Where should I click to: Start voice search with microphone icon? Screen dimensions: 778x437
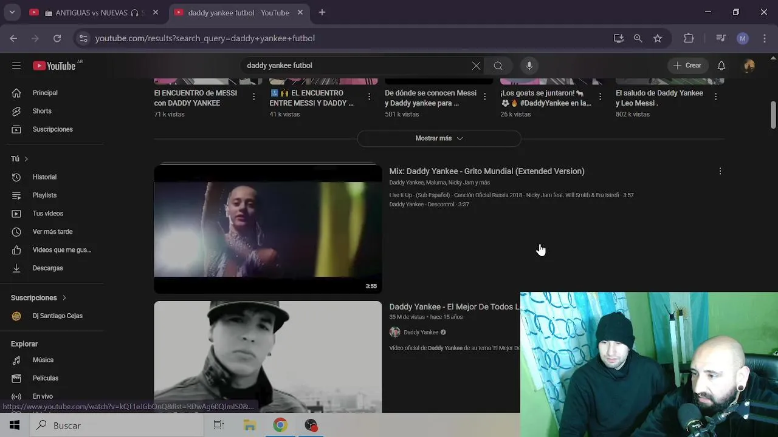[x=529, y=66]
